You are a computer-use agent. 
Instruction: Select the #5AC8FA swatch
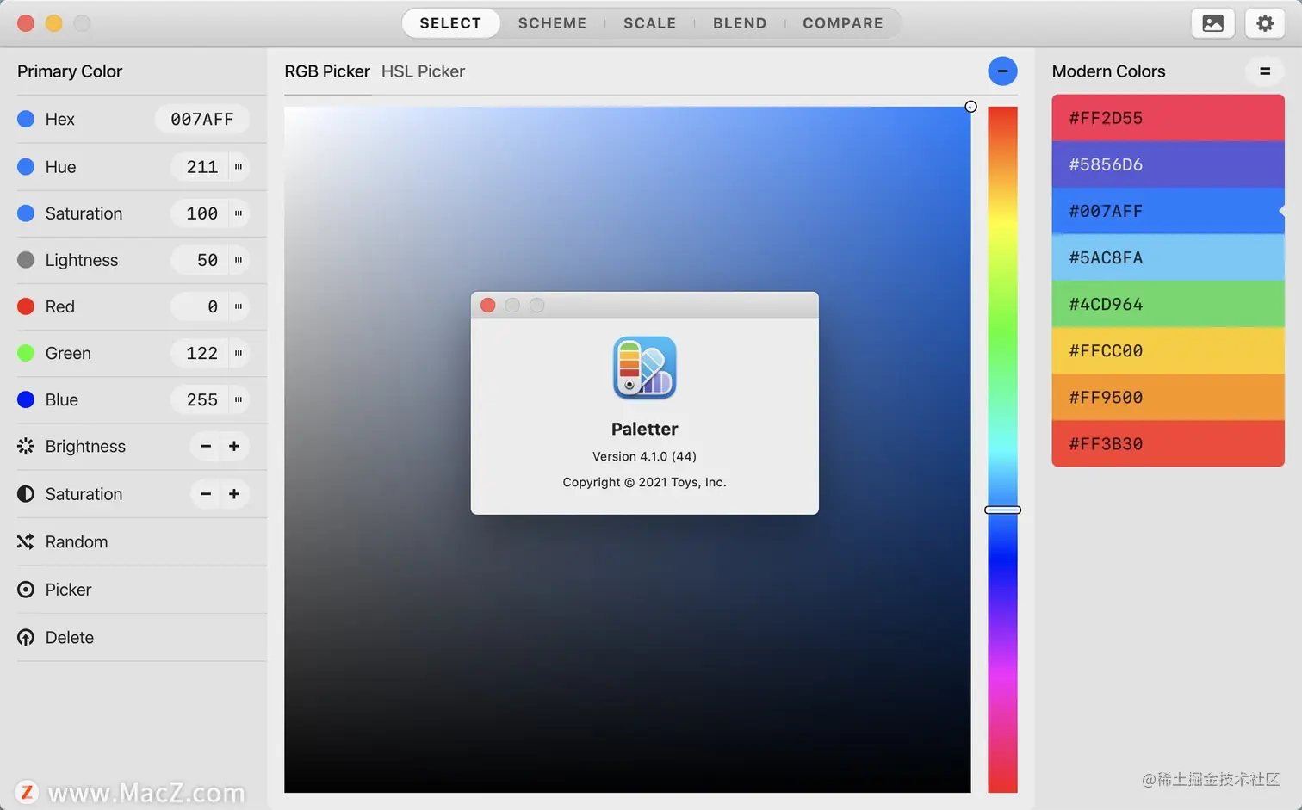[x=1168, y=257]
